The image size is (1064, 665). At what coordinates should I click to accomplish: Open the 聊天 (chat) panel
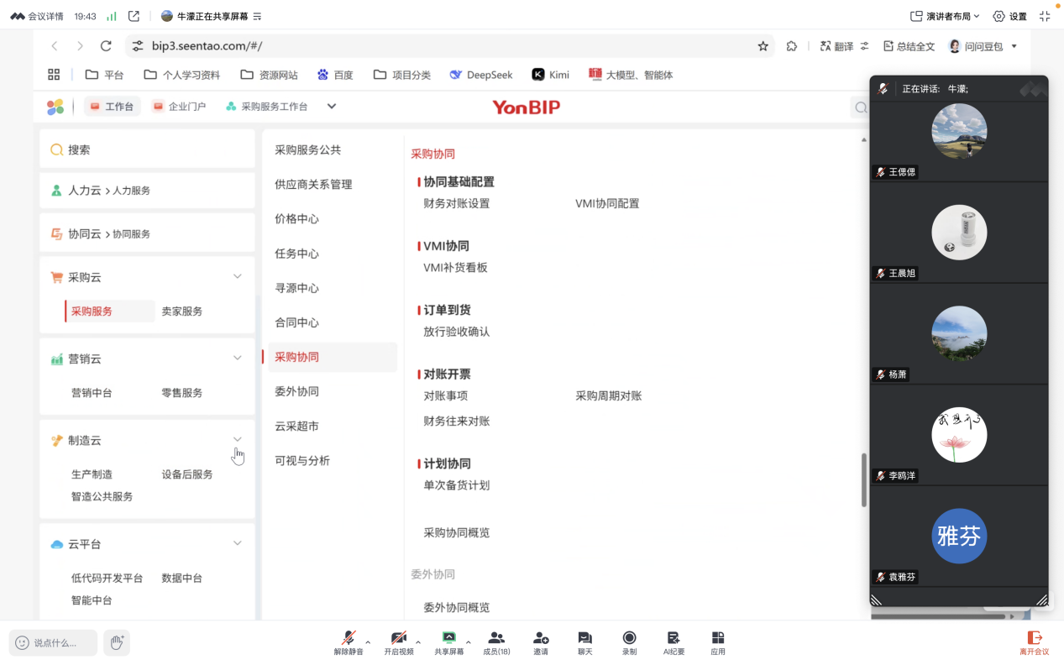coord(584,642)
